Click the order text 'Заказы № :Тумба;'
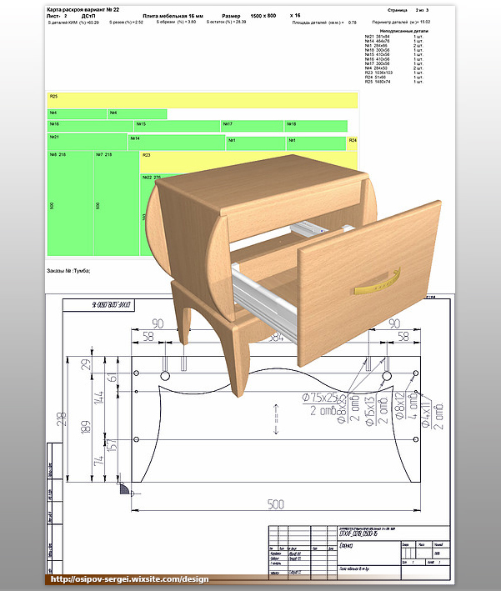This screenshot has height=591, width=501. pos(68,271)
